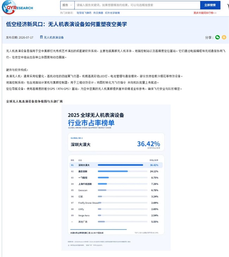Focus the report keyword search field
This screenshot has height=257, width=229.
click(x=137, y=5)
